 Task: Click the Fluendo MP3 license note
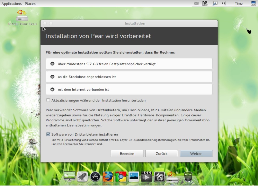(x=131, y=142)
